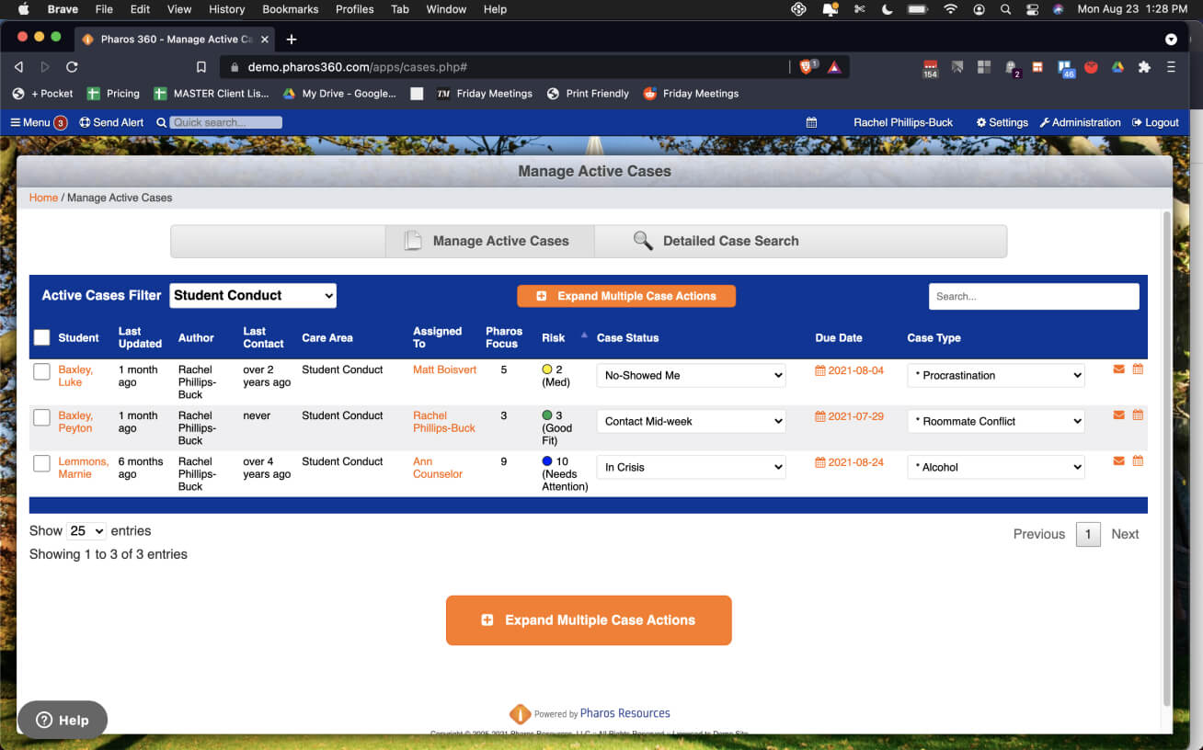Open Settings gear in the top bar
The width and height of the screenshot is (1203, 750).
(1002, 122)
